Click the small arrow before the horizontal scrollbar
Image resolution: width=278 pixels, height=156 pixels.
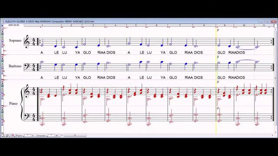pyautogui.click(x=62, y=136)
